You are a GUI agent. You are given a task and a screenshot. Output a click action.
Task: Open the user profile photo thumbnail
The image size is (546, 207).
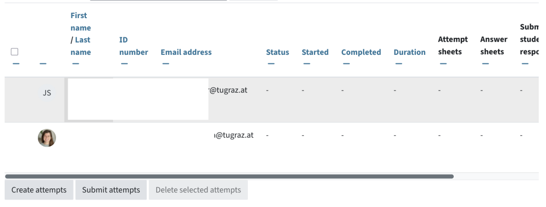coord(47,138)
